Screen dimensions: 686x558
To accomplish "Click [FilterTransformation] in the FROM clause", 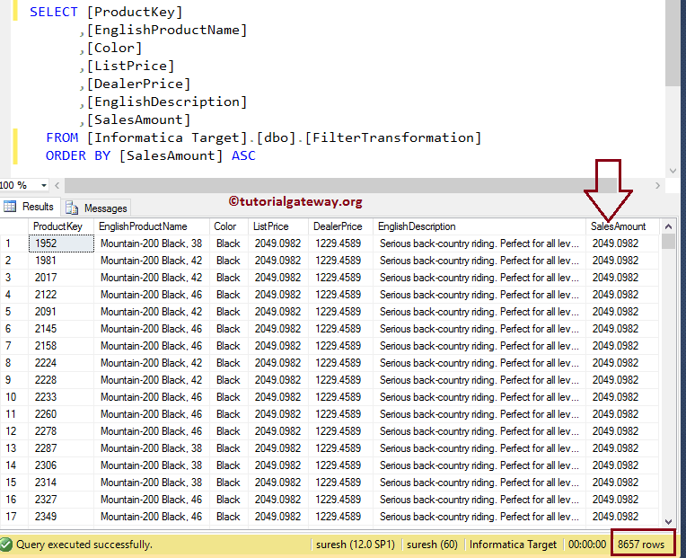I will pyautogui.click(x=392, y=137).
